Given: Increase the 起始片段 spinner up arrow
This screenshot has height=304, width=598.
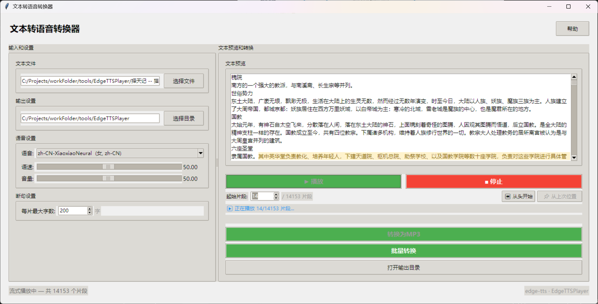Looking at the screenshot, I should [x=276, y=194].
